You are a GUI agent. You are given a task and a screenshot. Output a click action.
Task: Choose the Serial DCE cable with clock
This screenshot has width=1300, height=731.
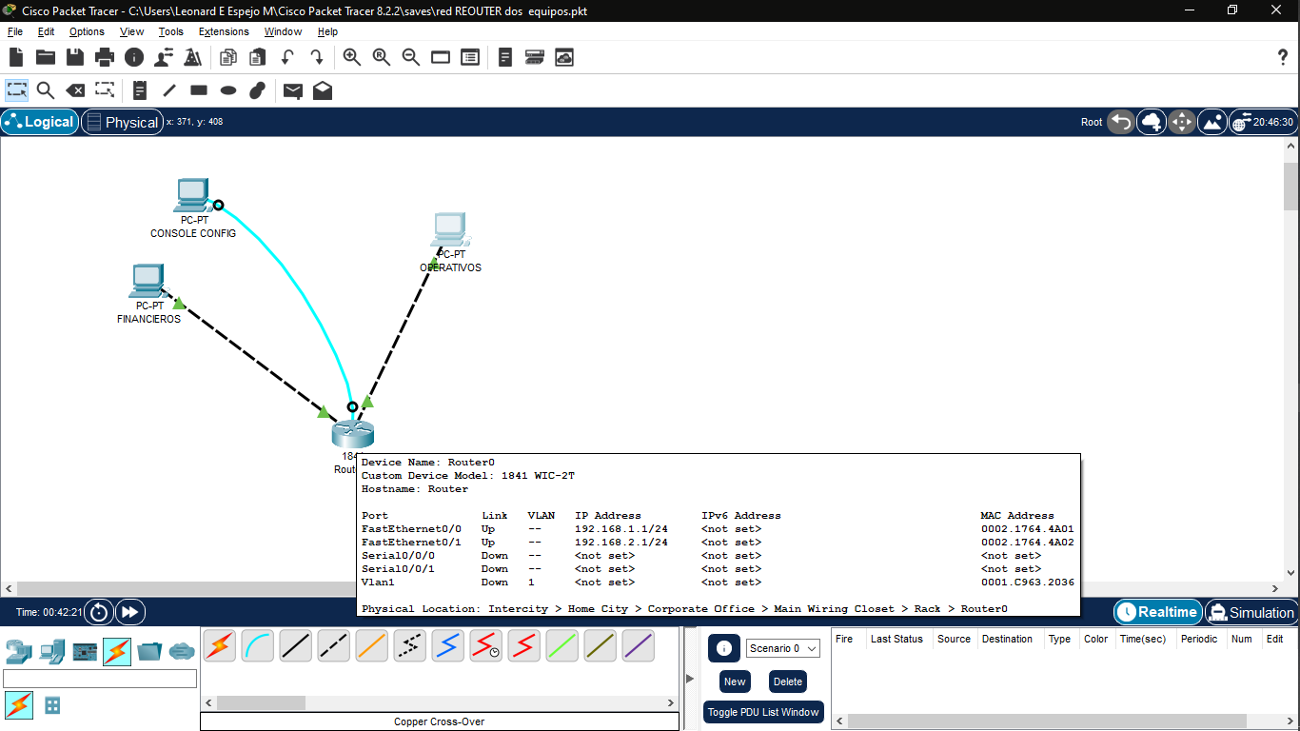point(486,646)
